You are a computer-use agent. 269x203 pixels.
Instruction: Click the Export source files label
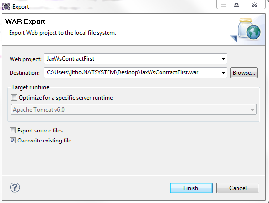coord(40,131)
